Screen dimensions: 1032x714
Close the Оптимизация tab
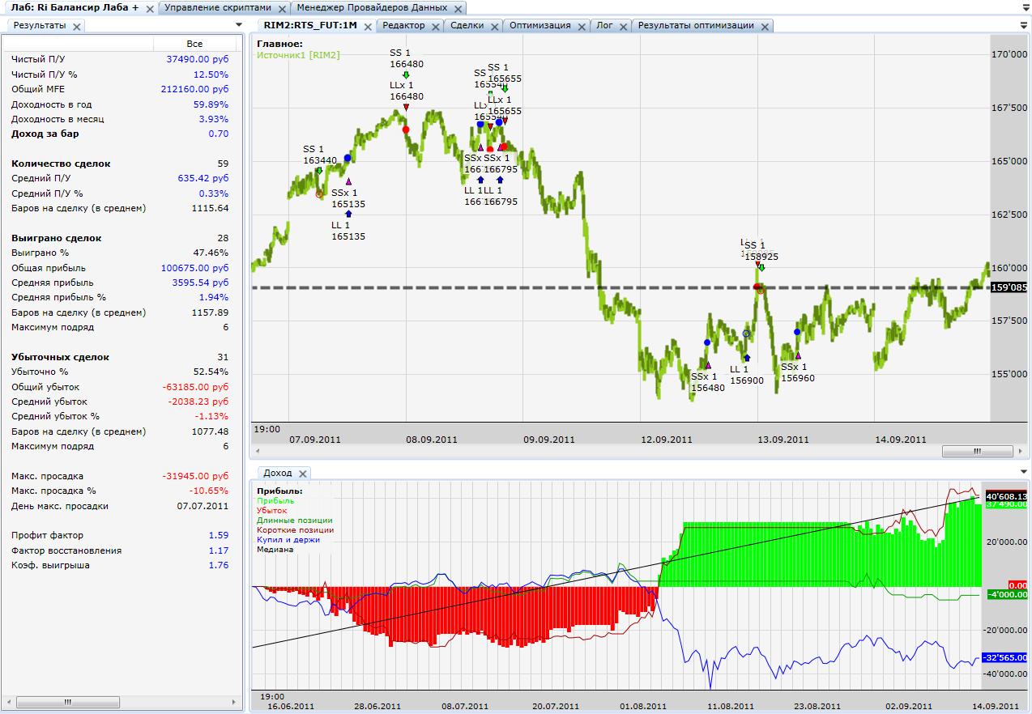(x=581, y=26)
